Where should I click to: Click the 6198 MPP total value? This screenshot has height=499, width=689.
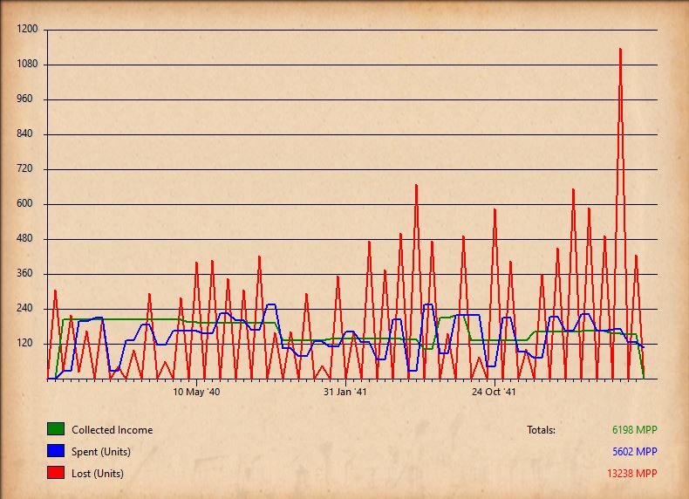click(x=635, y=430)
